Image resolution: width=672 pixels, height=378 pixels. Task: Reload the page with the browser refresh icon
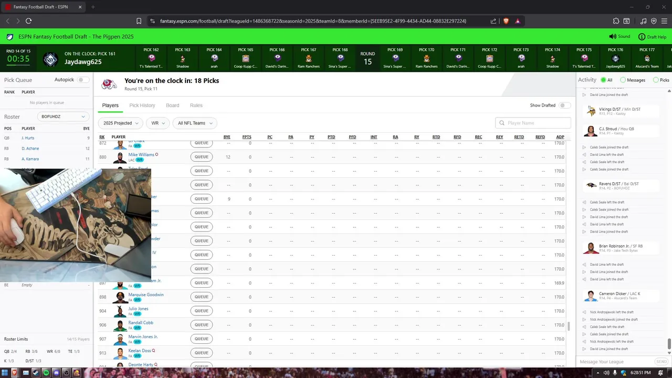click(x=28, y=21)
